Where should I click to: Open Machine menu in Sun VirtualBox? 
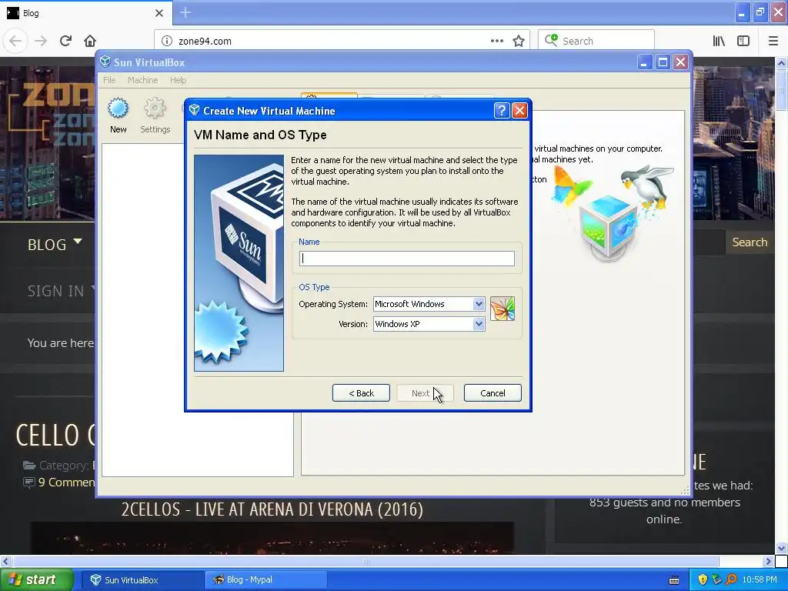(x=142, y=80)
